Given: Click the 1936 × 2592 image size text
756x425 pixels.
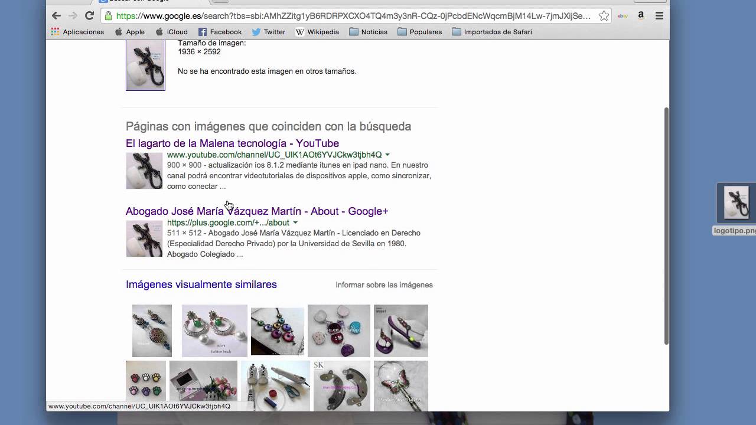Looking at the screenshot, I should tap(199, 52).
